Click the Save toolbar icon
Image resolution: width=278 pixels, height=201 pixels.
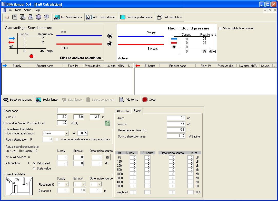coord(14,17)
